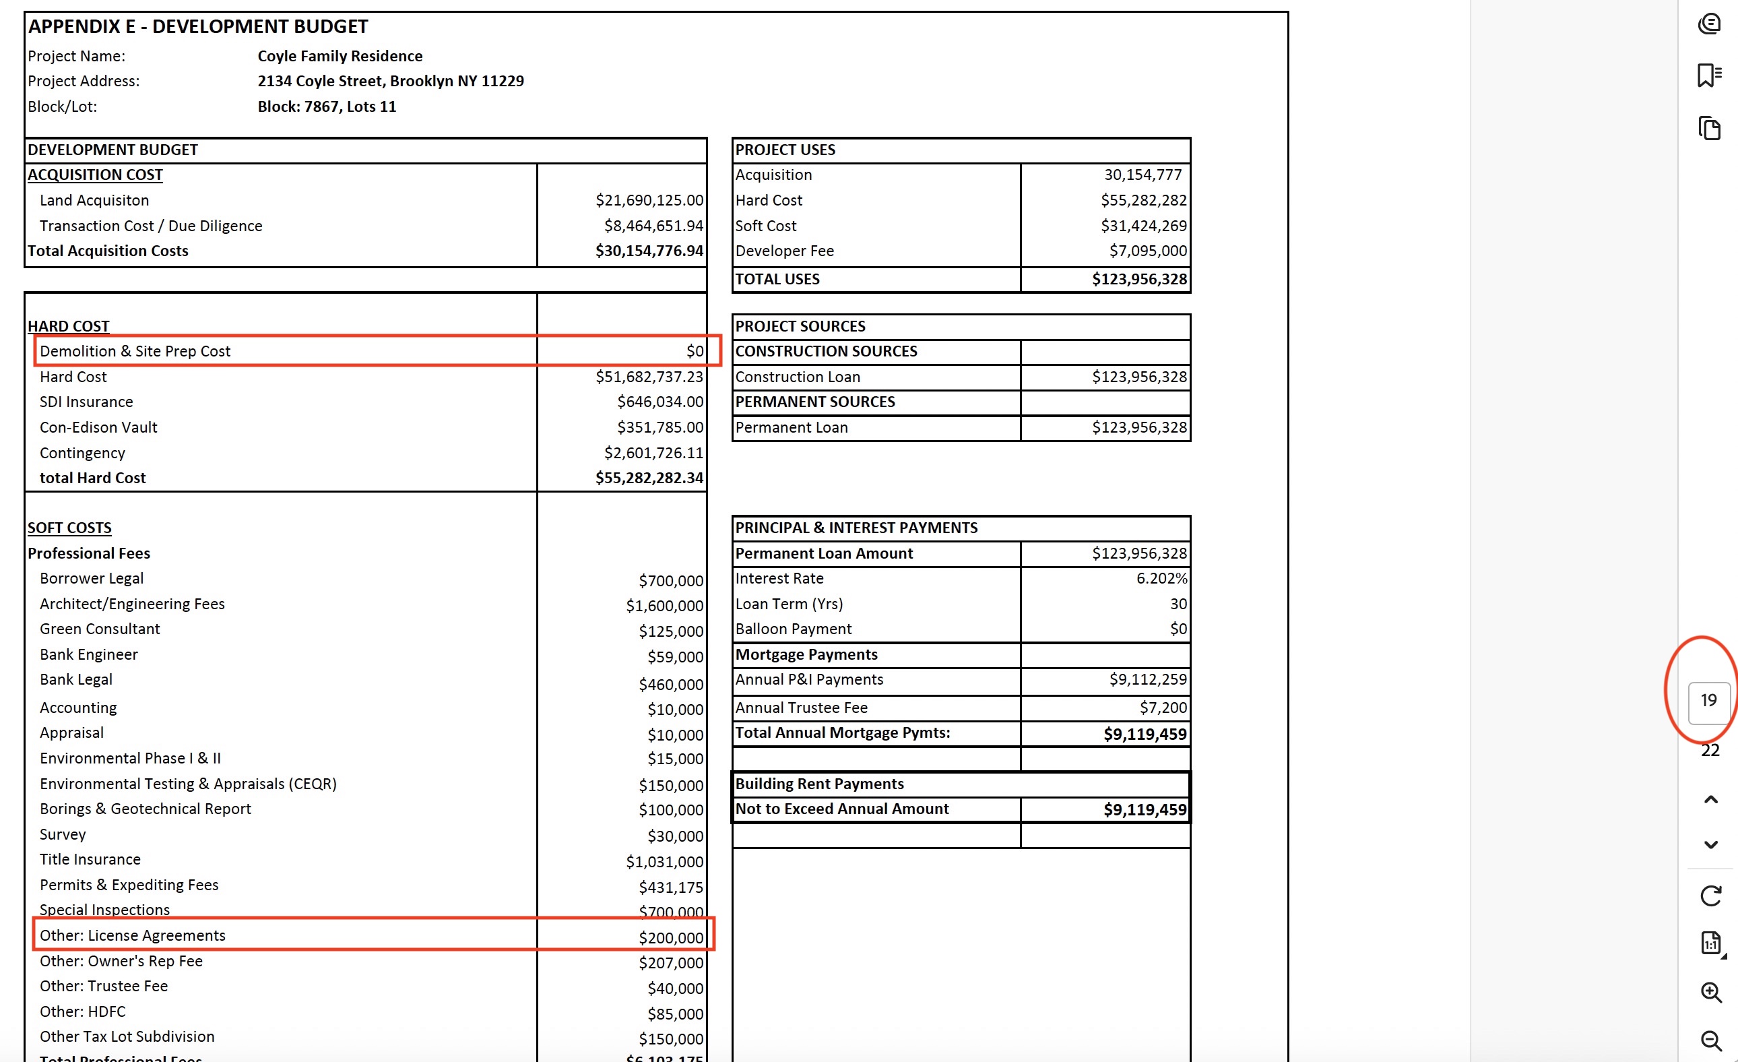Open the comments panel icon
Screen dimensions: 1738x1062
pos(1709,24)
